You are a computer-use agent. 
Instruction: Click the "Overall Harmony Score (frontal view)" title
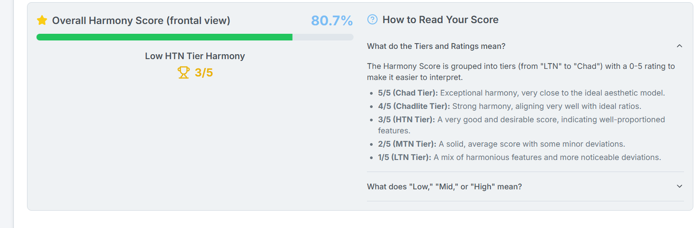[x=141, y=21]
